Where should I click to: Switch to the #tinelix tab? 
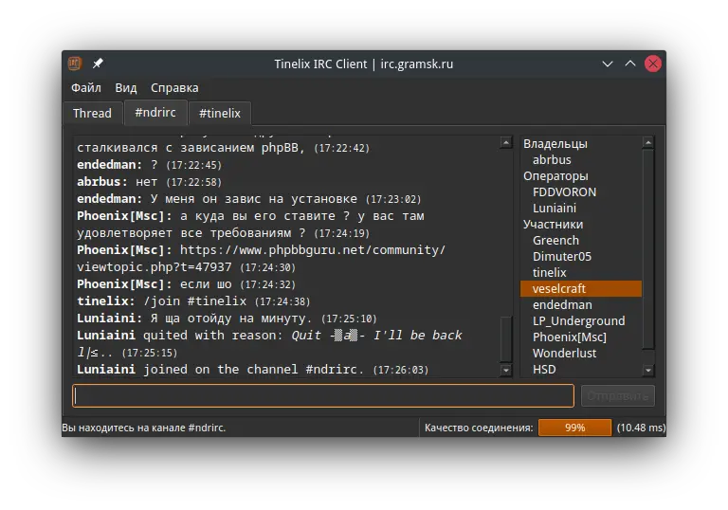pos(220,114)
